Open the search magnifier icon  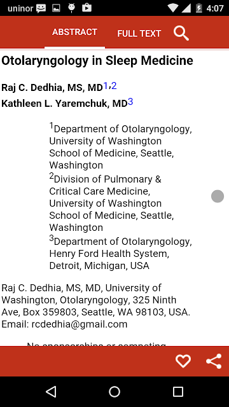[181, 33]
